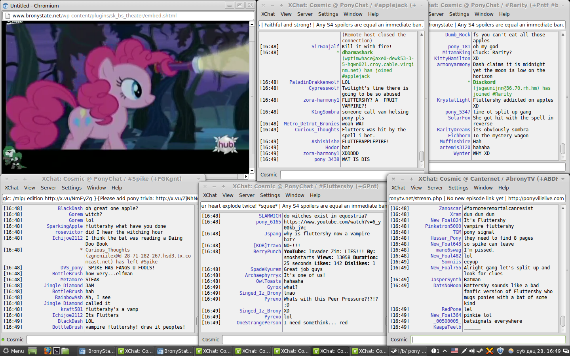Expand hidden tray icons with the up arrow
Screen dimensions: 570x356
pyautogui.click(x=445, y=351)
